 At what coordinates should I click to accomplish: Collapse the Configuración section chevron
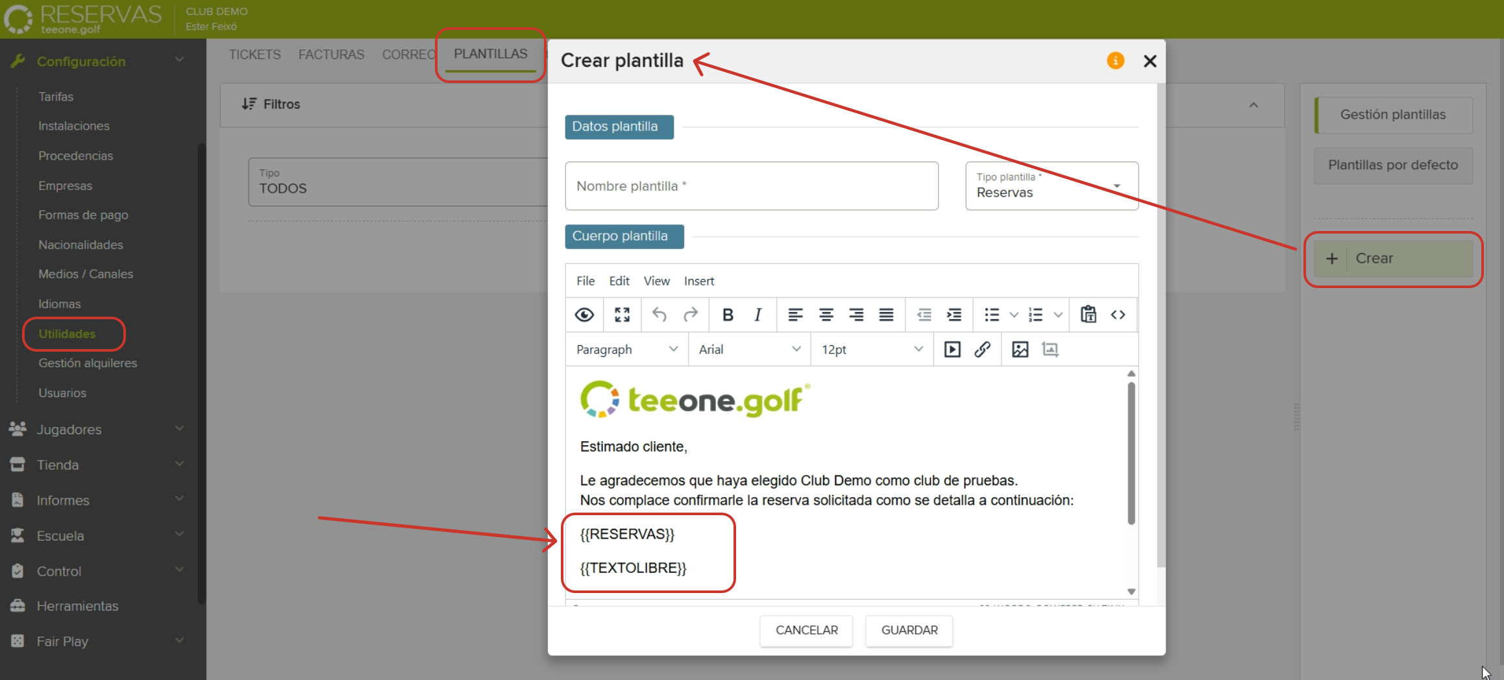[180, 58]
